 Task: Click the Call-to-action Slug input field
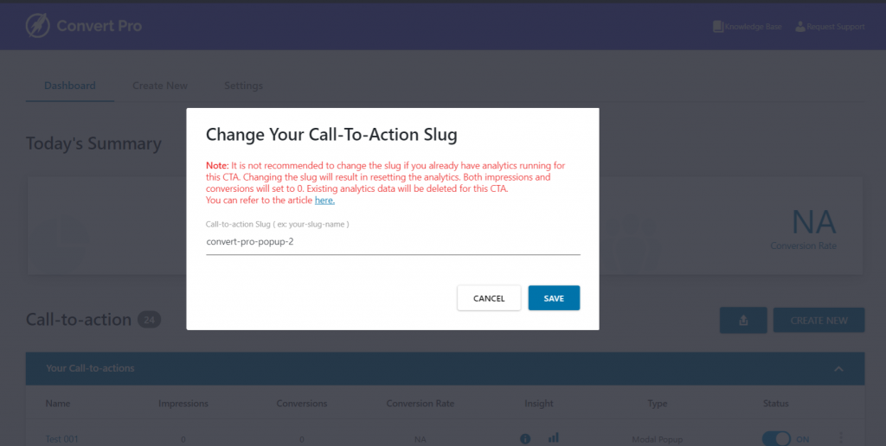(393, 242)
